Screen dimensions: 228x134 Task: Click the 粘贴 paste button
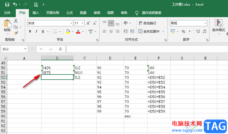click(7, 27)
